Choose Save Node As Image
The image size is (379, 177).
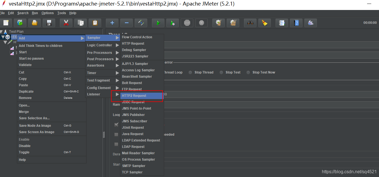[52, 126]
